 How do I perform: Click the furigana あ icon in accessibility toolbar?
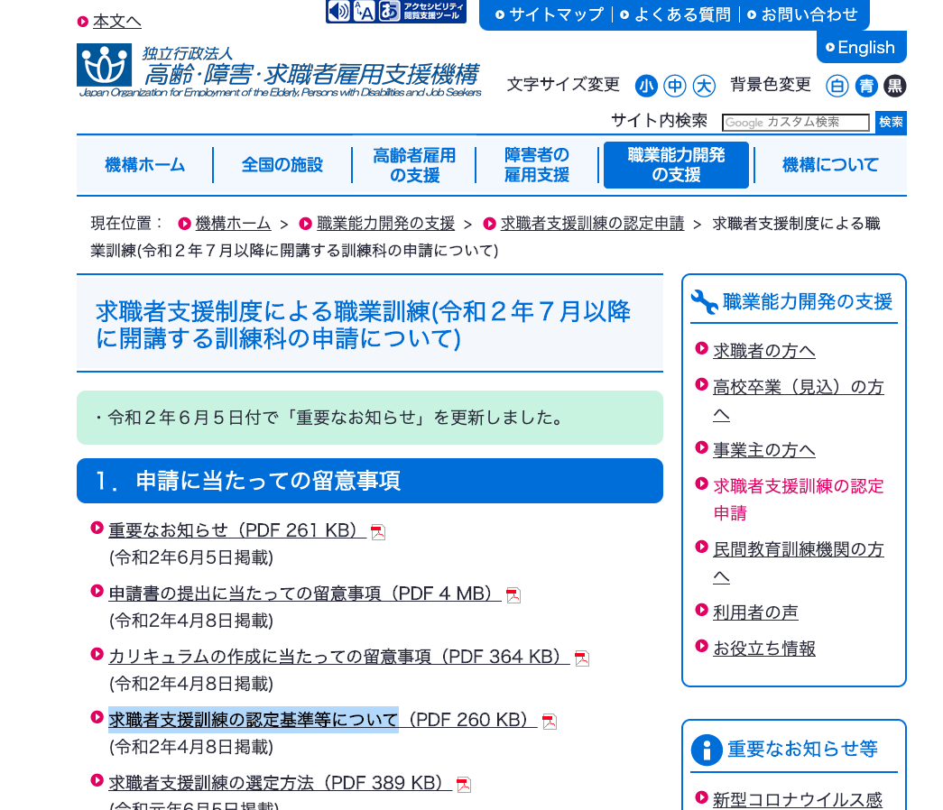point(390,12)
